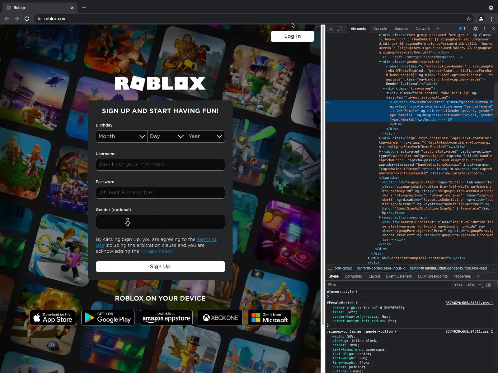Open the tab search down-arrow in Chrome title bar
This screenshot has width=498, height=373.
click(x=491, y=8)
